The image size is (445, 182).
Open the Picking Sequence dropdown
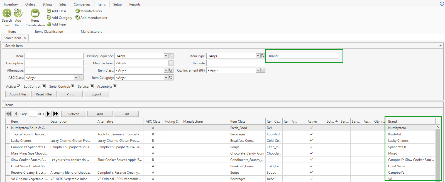click(x=166, y=56)
